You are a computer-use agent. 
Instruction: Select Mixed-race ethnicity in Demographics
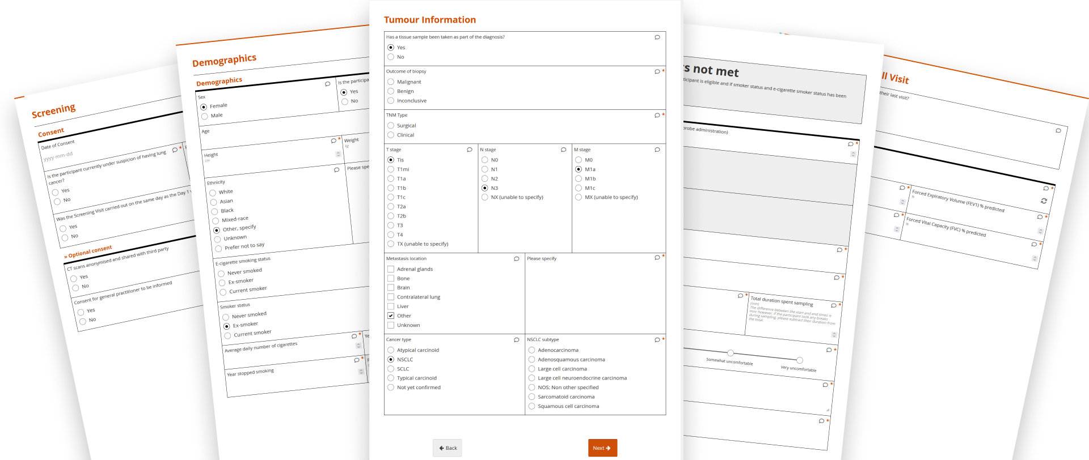216,221
